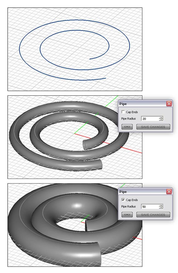This screenshot has width=178, height=273.
Task: Click the glasses preview icon beside radius-20 dialog's Save Changes
Action: click(127, 127)
